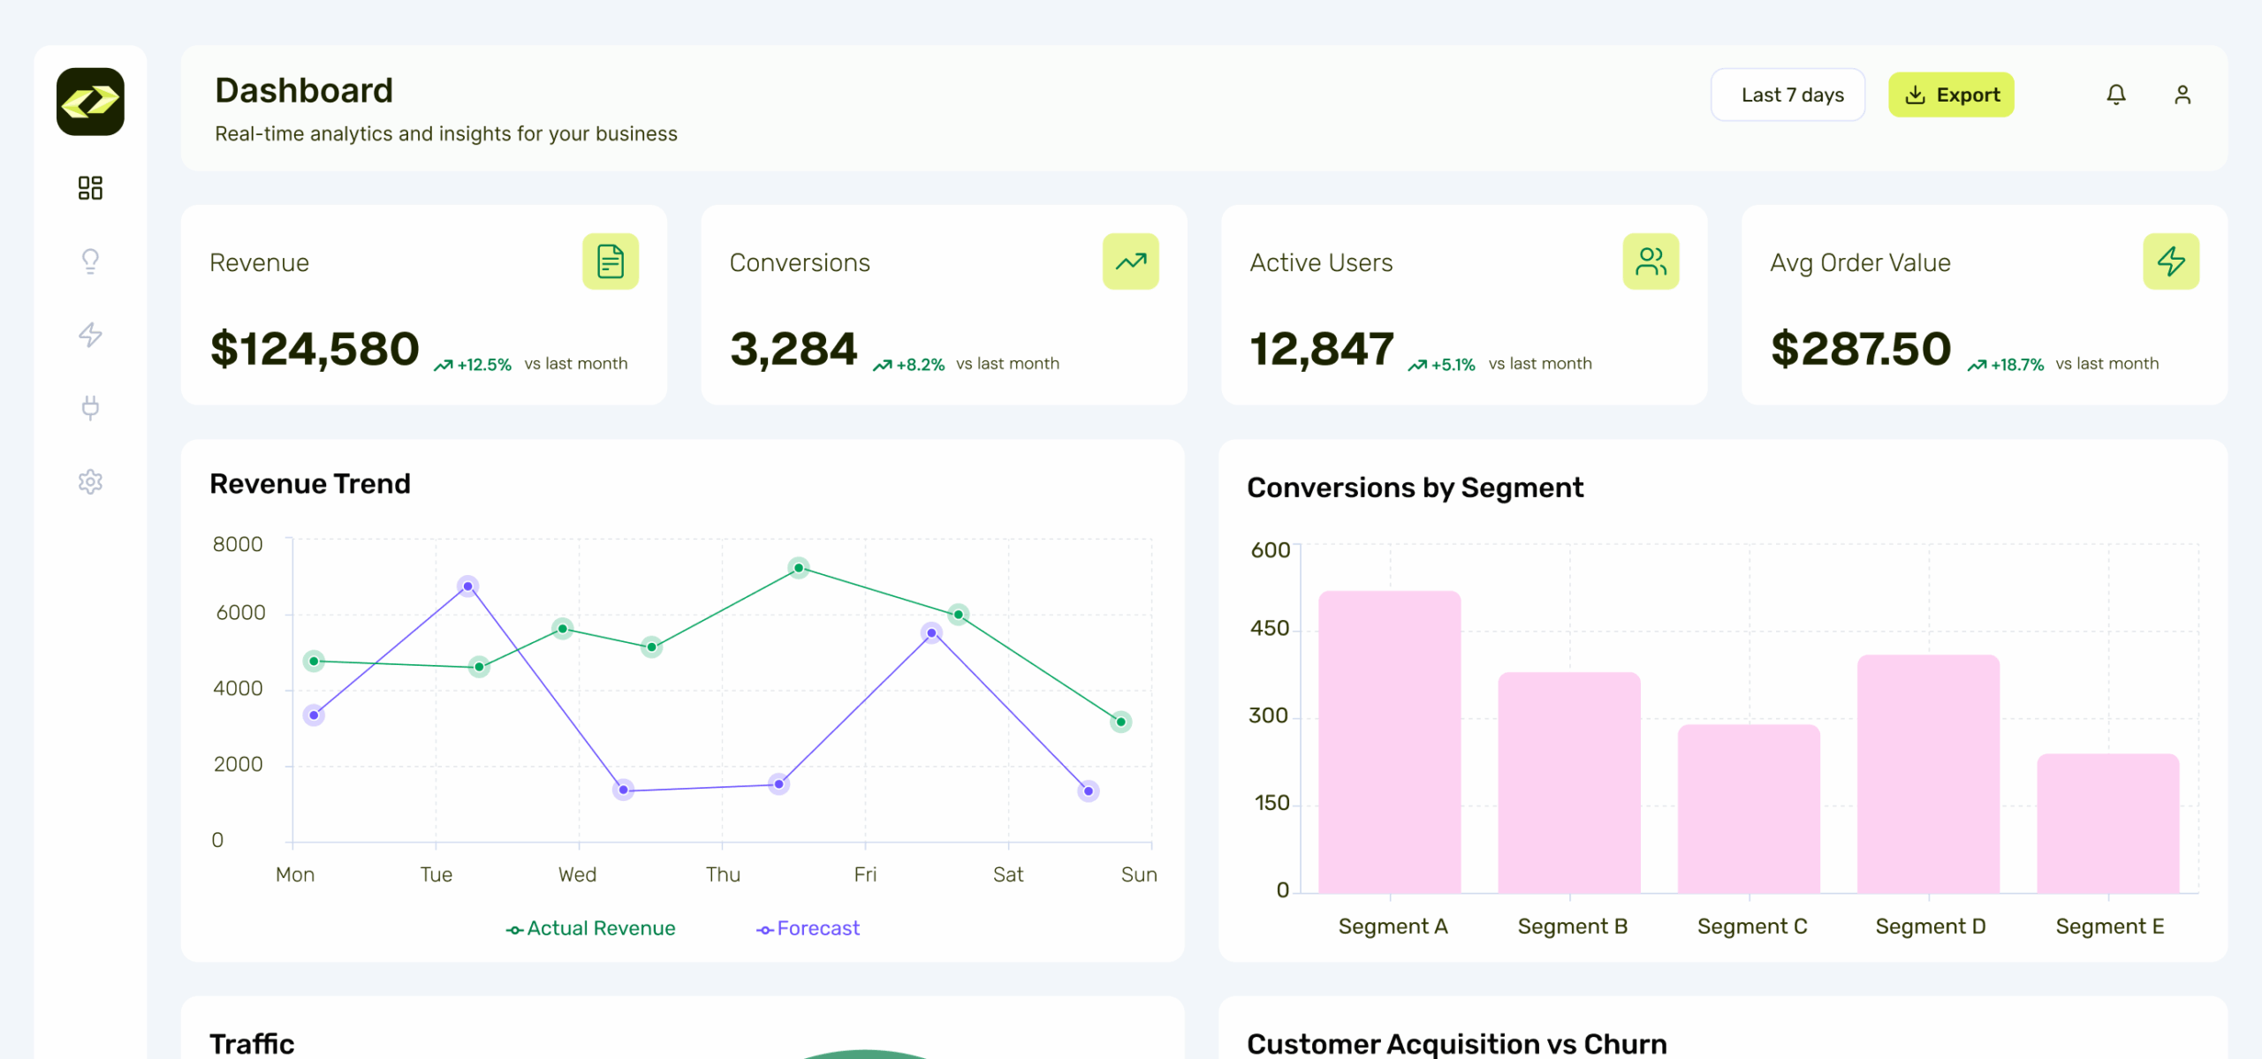2262x1059 pixels.
Task: Toggle the Forecast legend item
Action: tap(808, 928)
